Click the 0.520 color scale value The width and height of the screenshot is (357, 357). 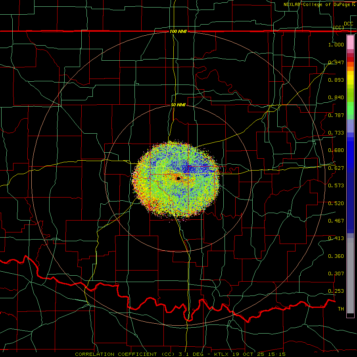[x=336, y=203]
